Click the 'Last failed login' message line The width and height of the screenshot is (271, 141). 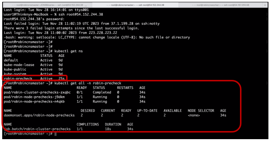pyautogui.click(x=82, y=24)
